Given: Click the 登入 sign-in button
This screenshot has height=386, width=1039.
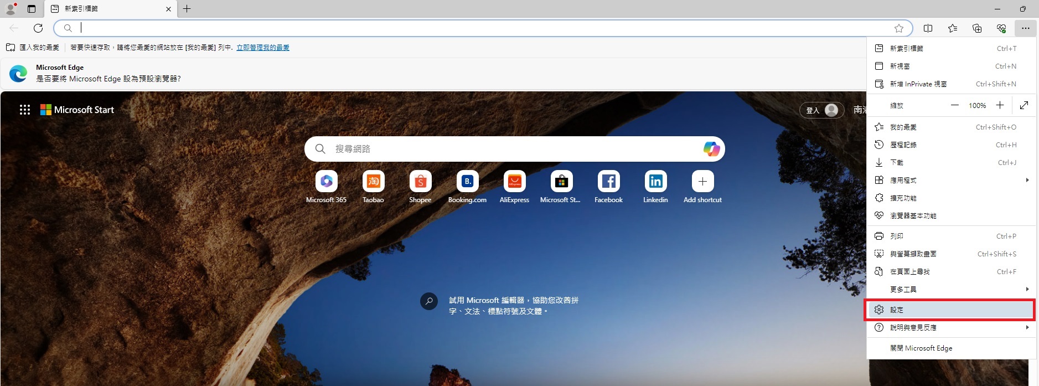Looking at the screenshot, I should 821,110.
